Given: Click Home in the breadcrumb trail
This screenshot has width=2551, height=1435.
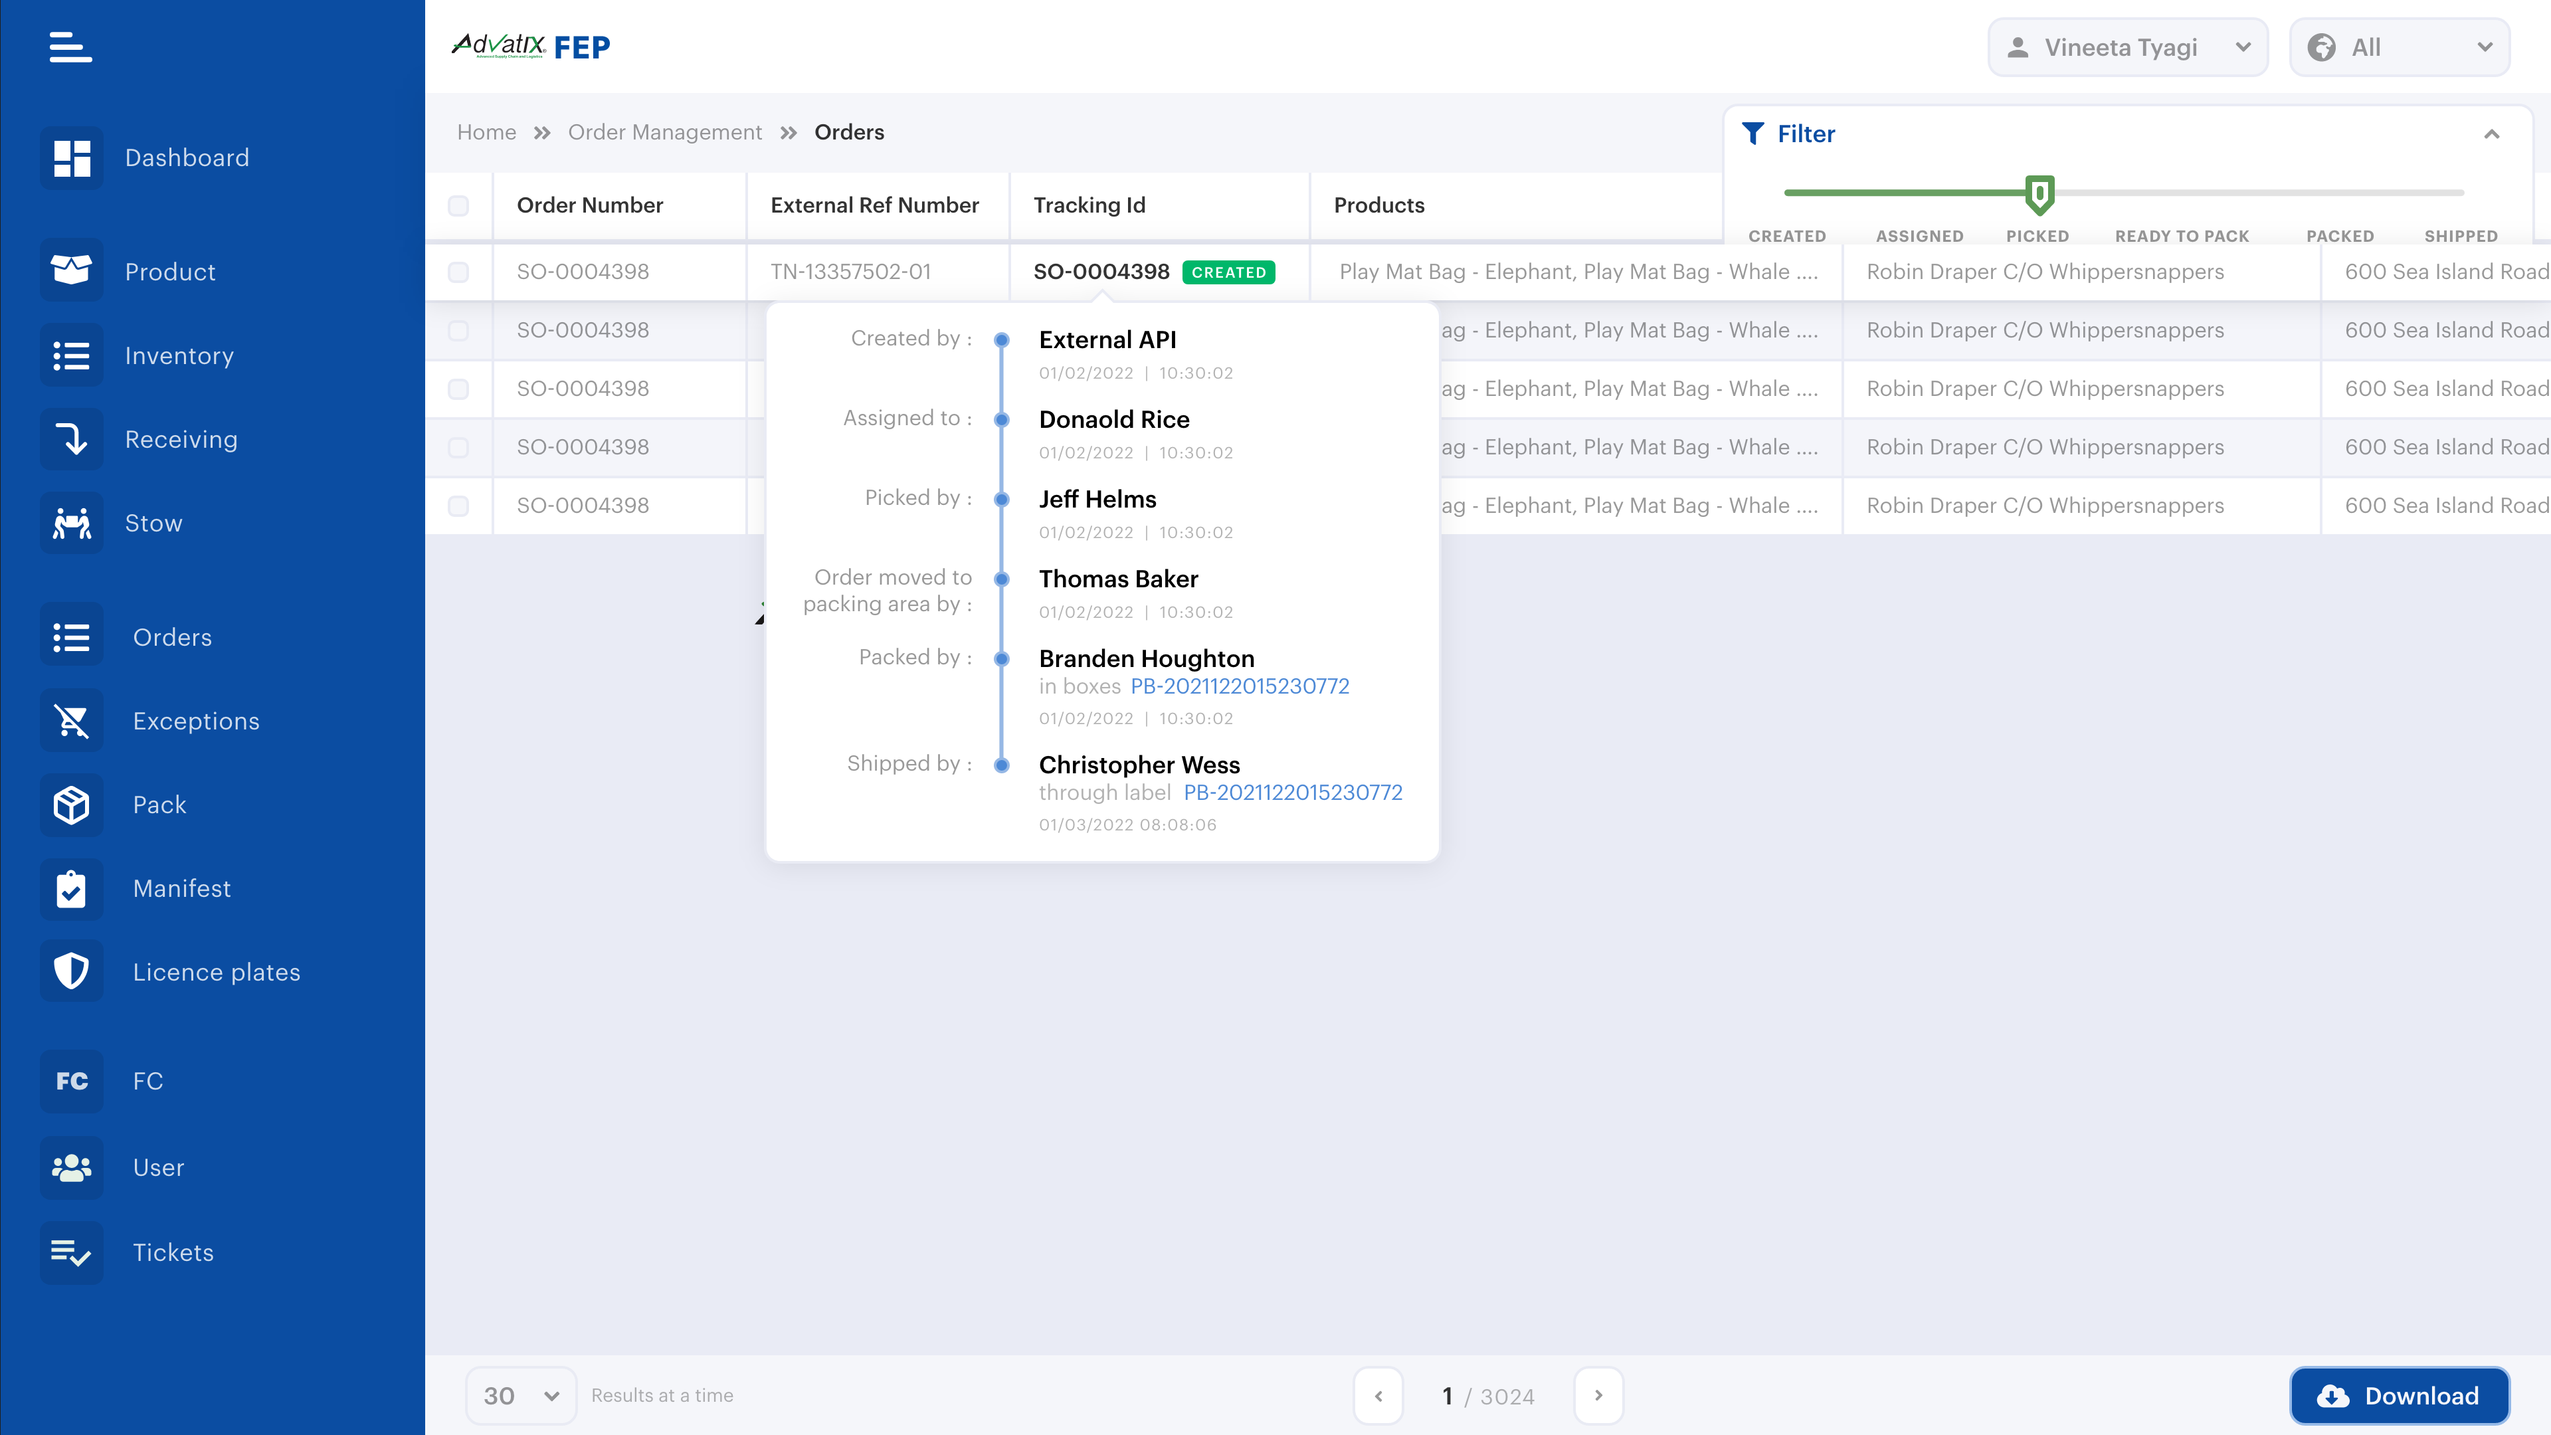Looking at the screenshot, I should 486,132.
